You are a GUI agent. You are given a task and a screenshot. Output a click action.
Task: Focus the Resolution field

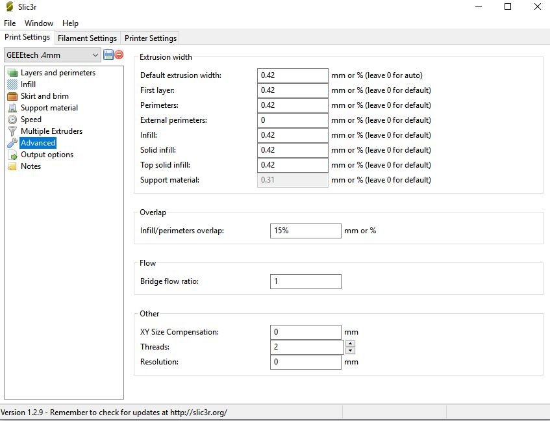305,362
